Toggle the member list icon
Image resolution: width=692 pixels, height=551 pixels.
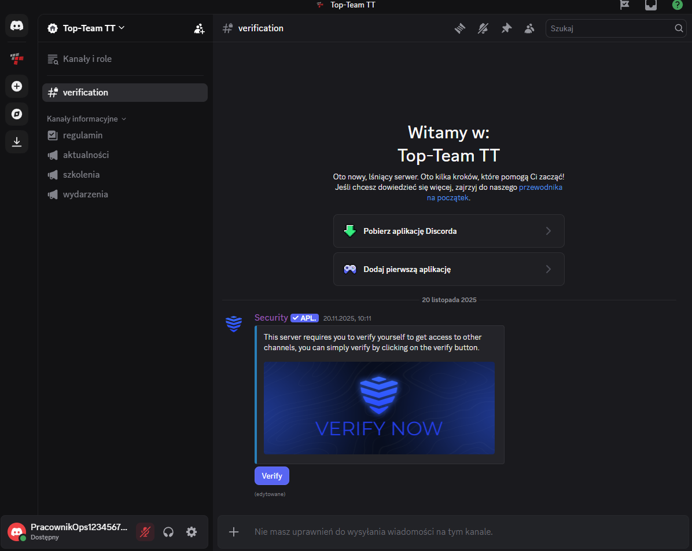529,29
